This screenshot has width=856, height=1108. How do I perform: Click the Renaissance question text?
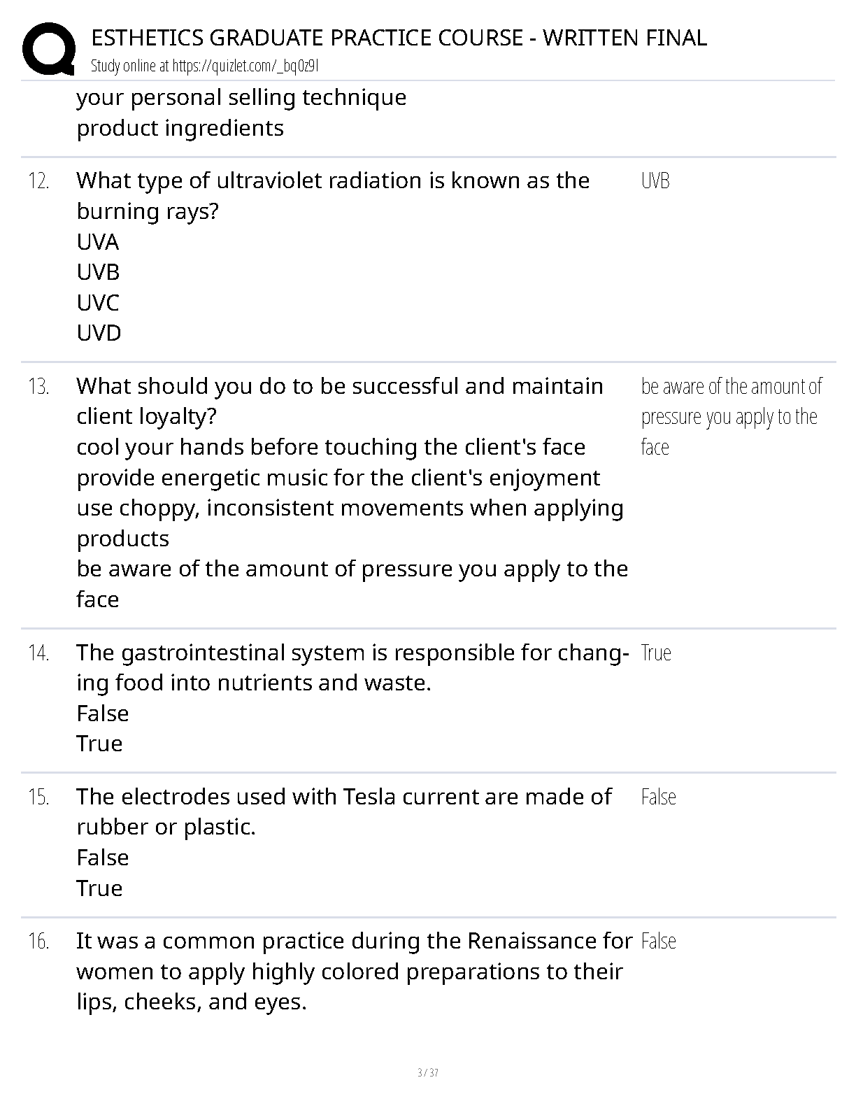point(353,972)
